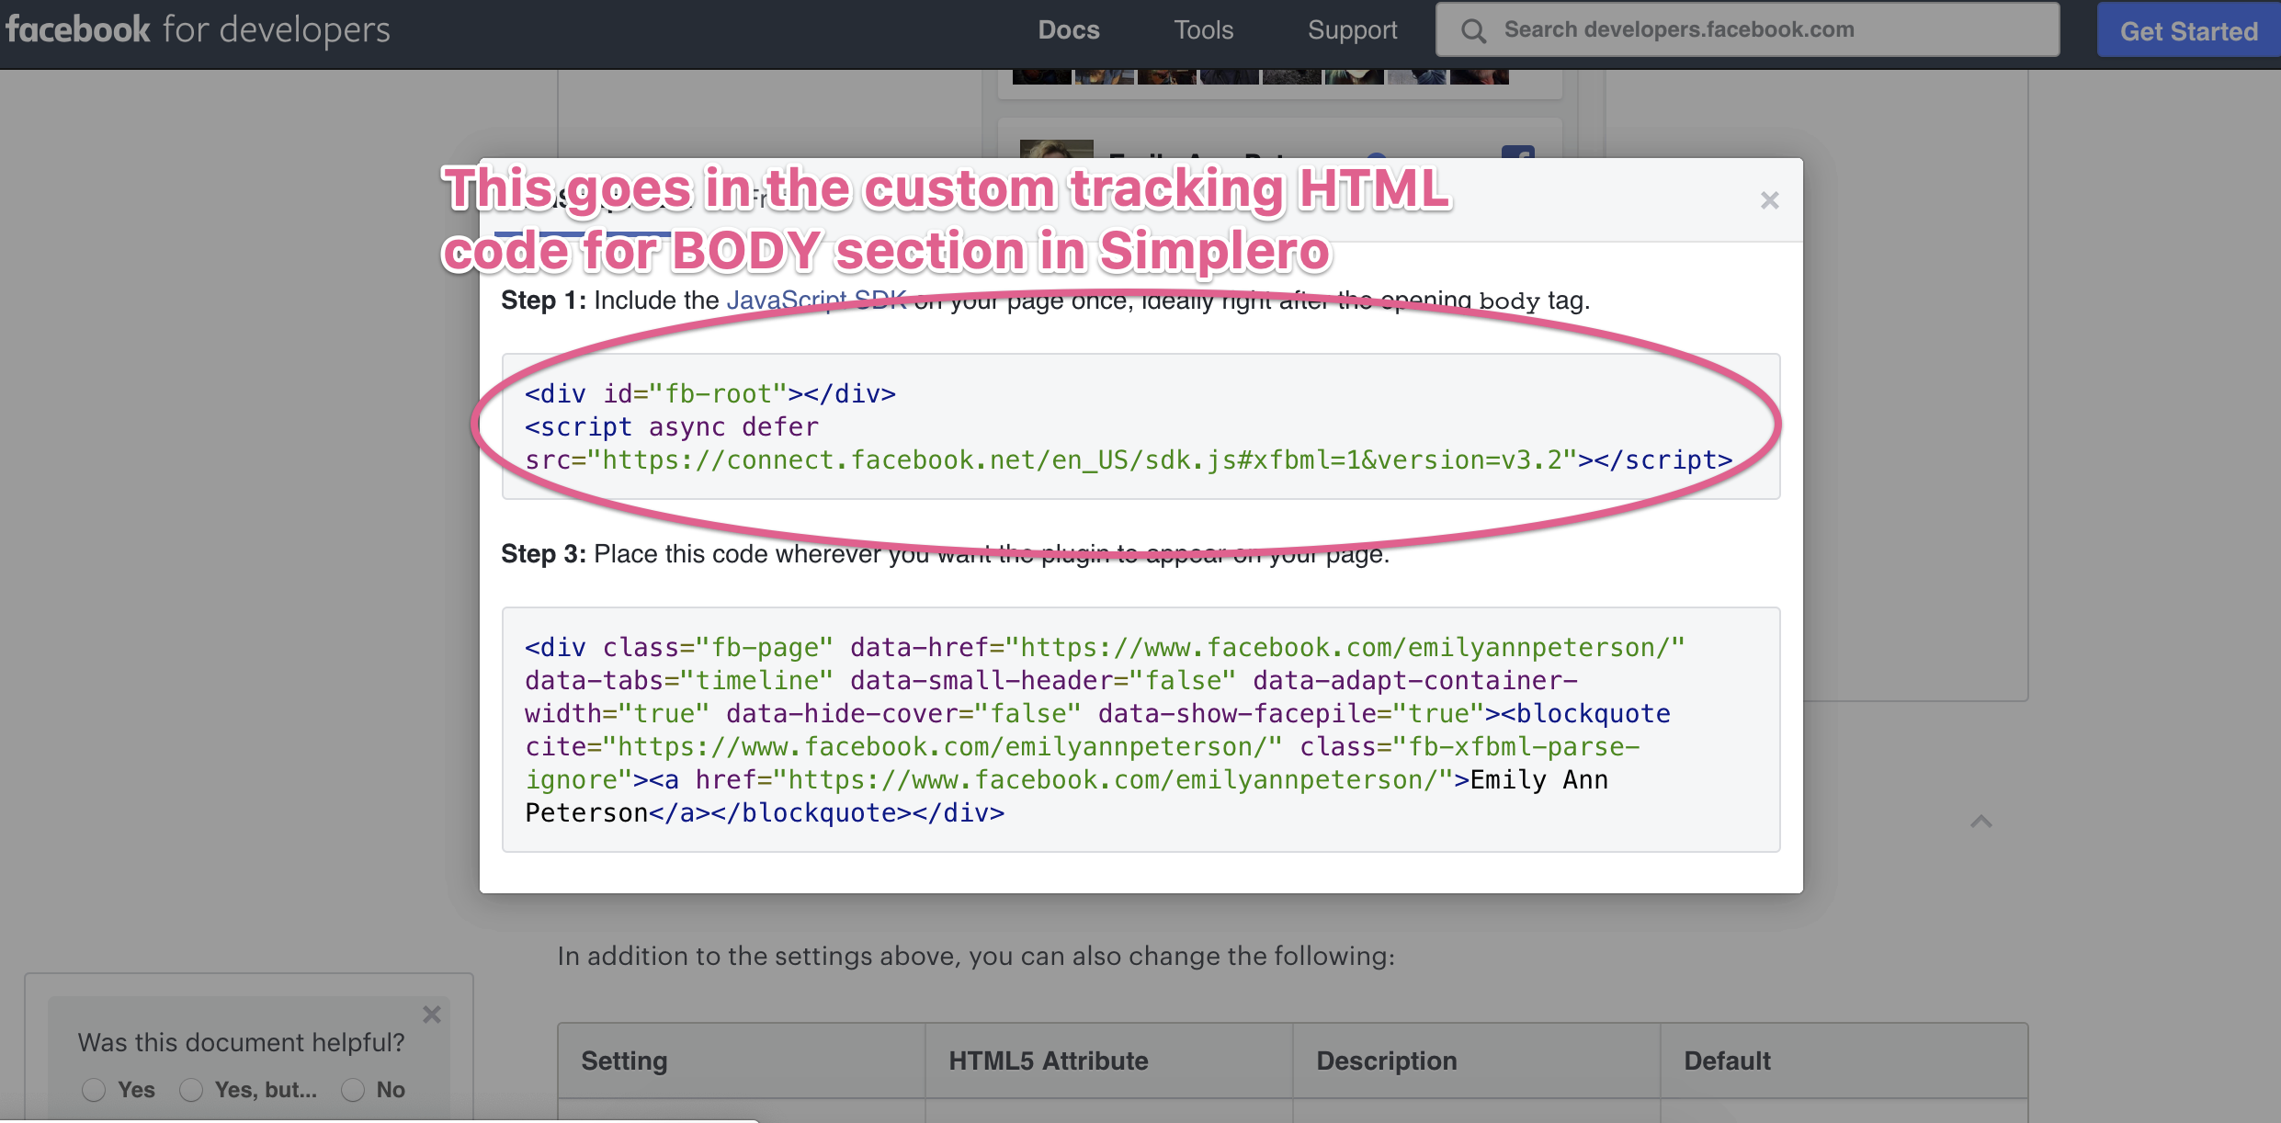
Task: Open the Support menu
Action: point(1353,30)
